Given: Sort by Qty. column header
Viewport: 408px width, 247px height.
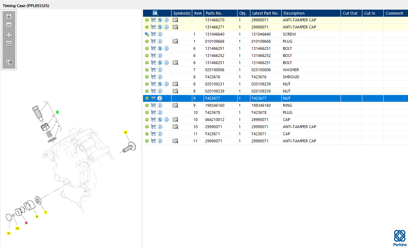Looking at the screenshot, I should (244, 13).
